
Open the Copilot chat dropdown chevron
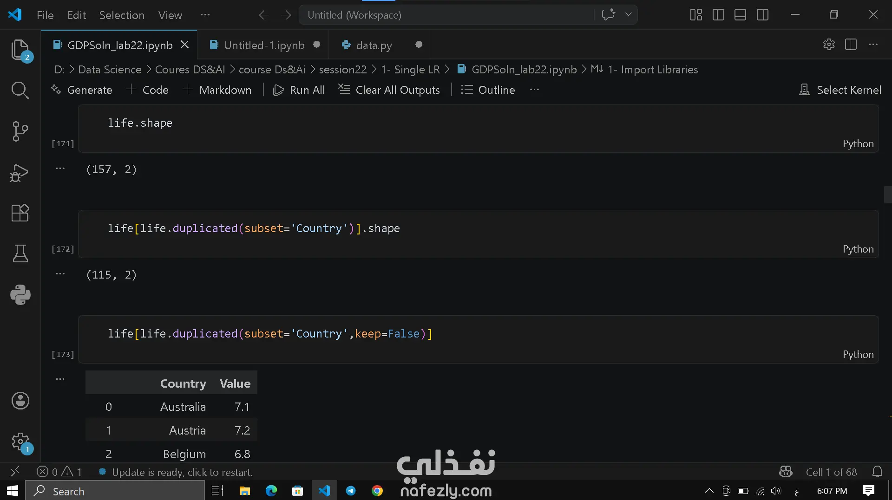pyautogui.click(x=629, y=14)
